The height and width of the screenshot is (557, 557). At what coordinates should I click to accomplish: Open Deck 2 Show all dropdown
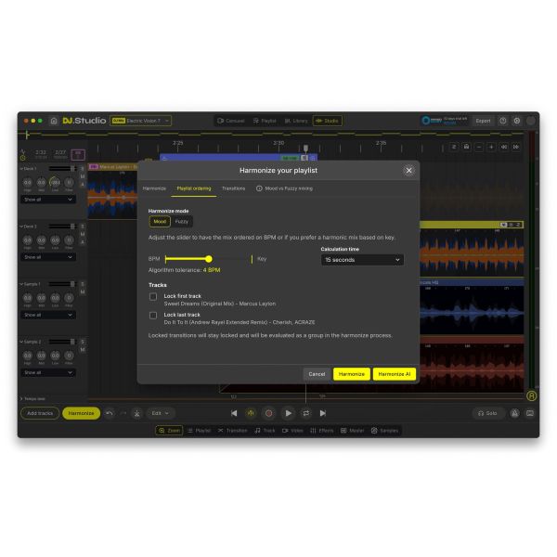tap(48, 257)
